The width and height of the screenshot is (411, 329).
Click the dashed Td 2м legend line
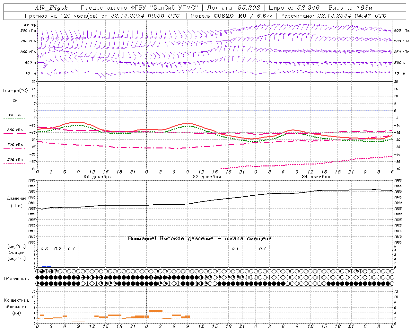pyautogui.click(x=14, y=119)
